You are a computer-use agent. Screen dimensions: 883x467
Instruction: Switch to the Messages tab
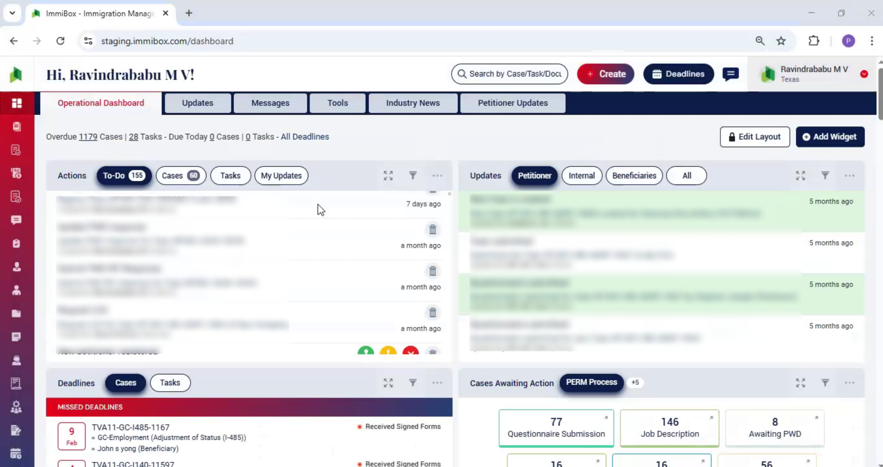(x=270, y=103)
